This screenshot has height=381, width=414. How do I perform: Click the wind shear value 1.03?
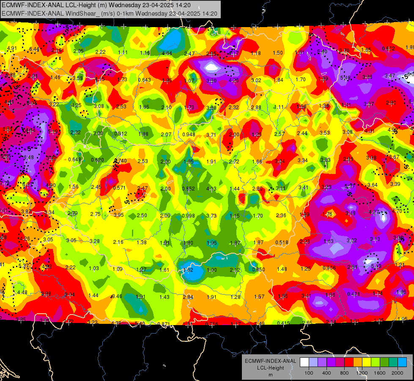(x=94, y=268)
